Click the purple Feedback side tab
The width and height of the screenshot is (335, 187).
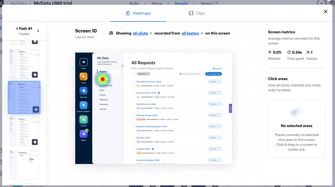[231, 108]
